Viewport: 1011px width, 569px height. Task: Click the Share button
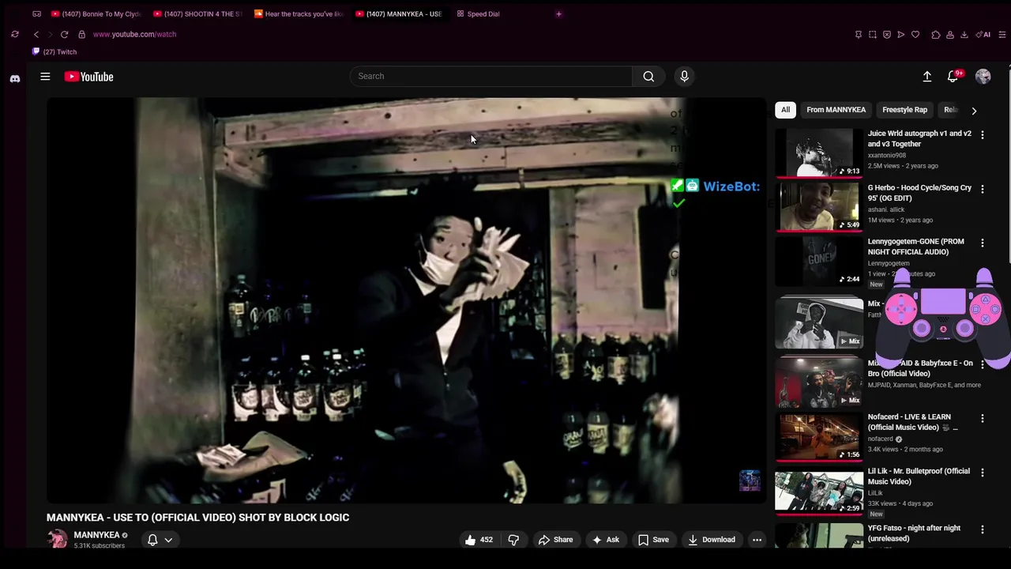click(555, 540)
